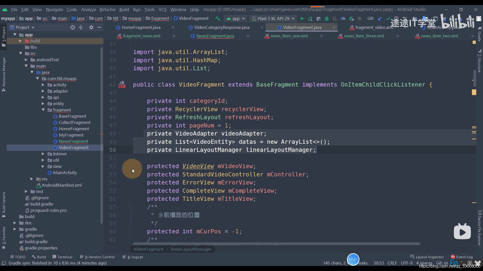Hide Project panel with minus icon
This screenshot has width=483, height=271.
point(99,27)
